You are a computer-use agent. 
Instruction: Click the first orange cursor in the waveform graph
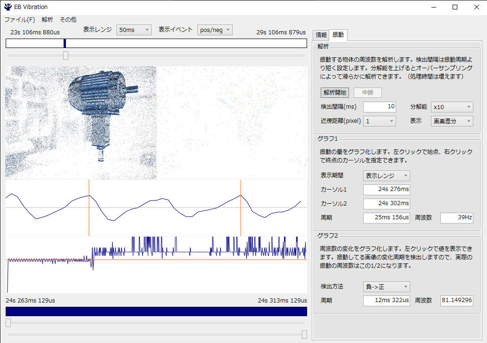[x=89, y=208]
